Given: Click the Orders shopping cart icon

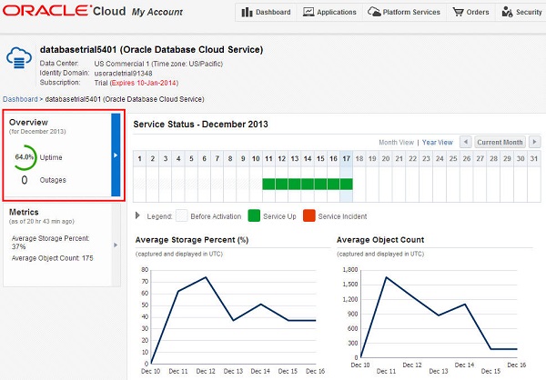Looking at the screenshot, I should click(x=458, y=12).
